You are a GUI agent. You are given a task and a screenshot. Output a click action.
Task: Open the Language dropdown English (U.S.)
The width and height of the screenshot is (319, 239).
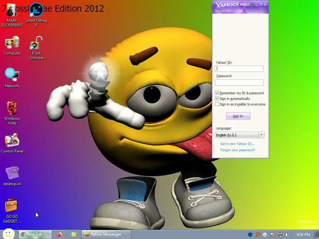[x=240, y=135]
